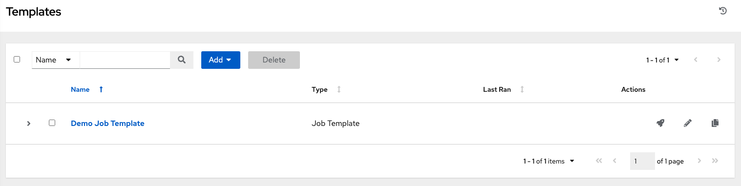
Task: Sort templates by Last Ran icon
Action: (x=522, y=89)
